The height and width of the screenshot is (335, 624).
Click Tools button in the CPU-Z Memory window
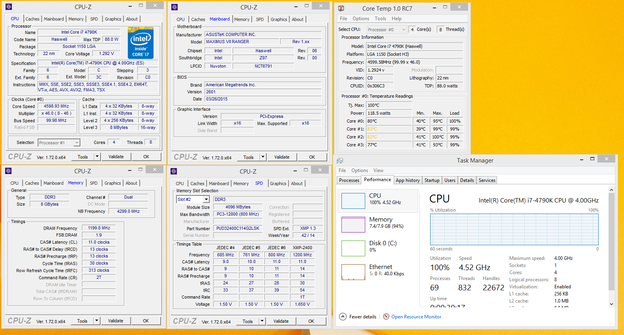click(x=82, y=321)
